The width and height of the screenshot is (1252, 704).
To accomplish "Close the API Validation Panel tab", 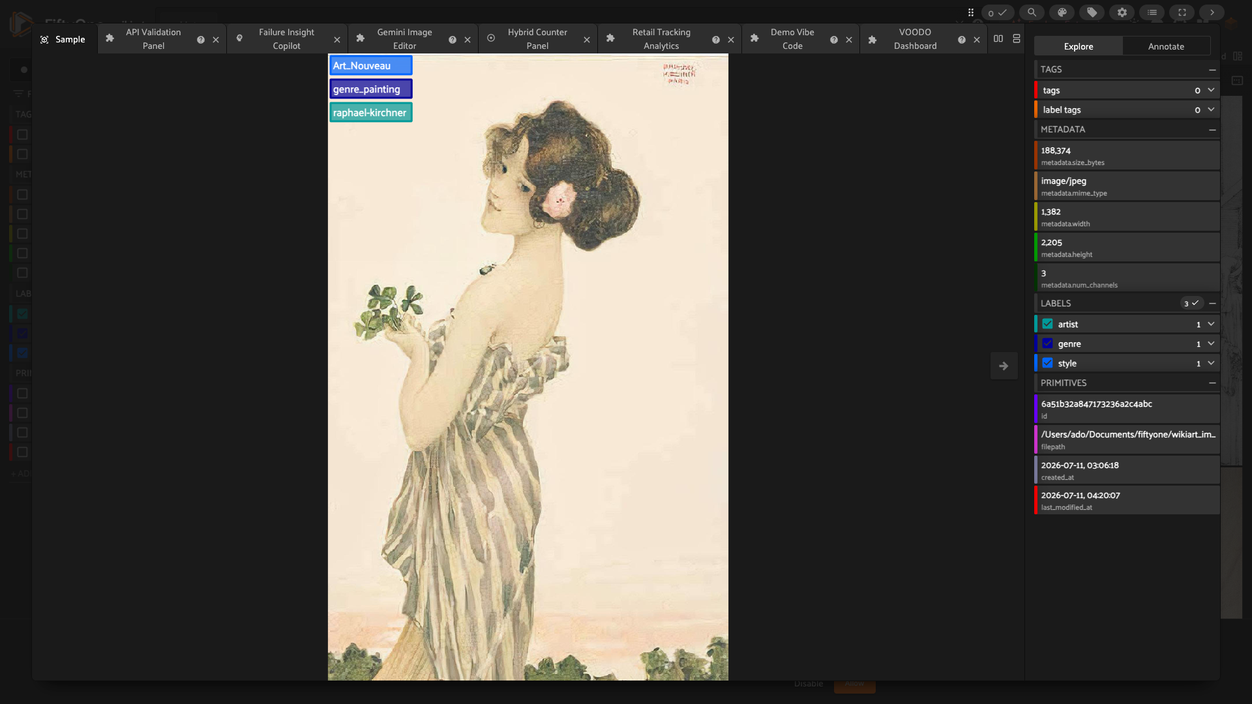I will [x=216, y=40].
